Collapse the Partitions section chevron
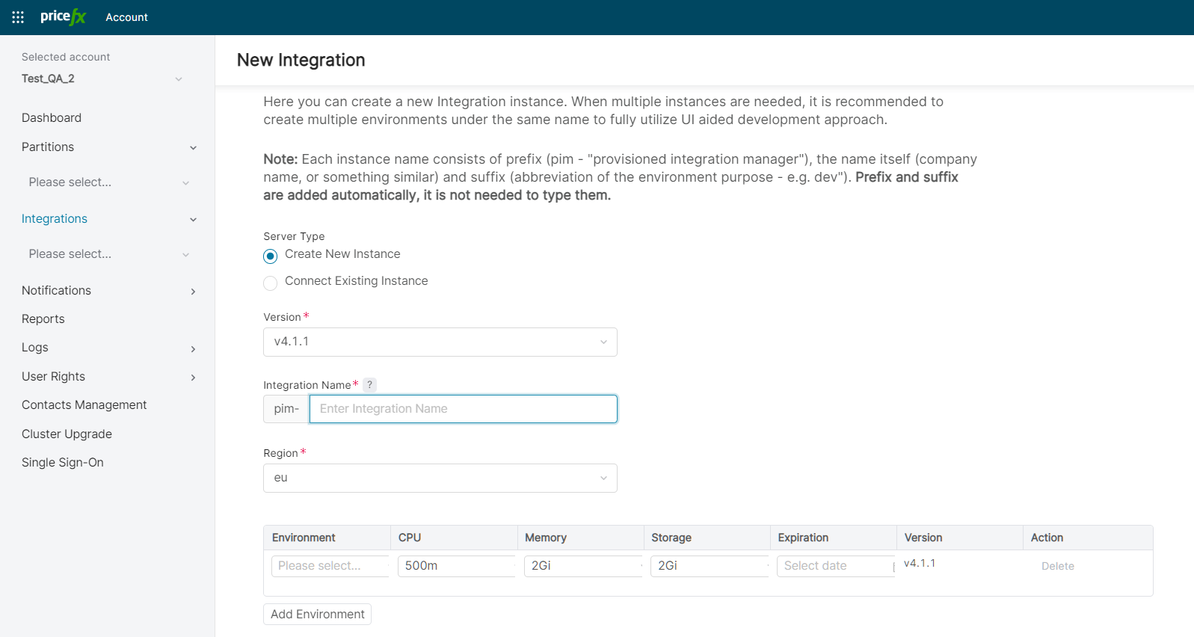This screenshot has width=1194, height=637. pyautogui.click(x=193, y=148)
